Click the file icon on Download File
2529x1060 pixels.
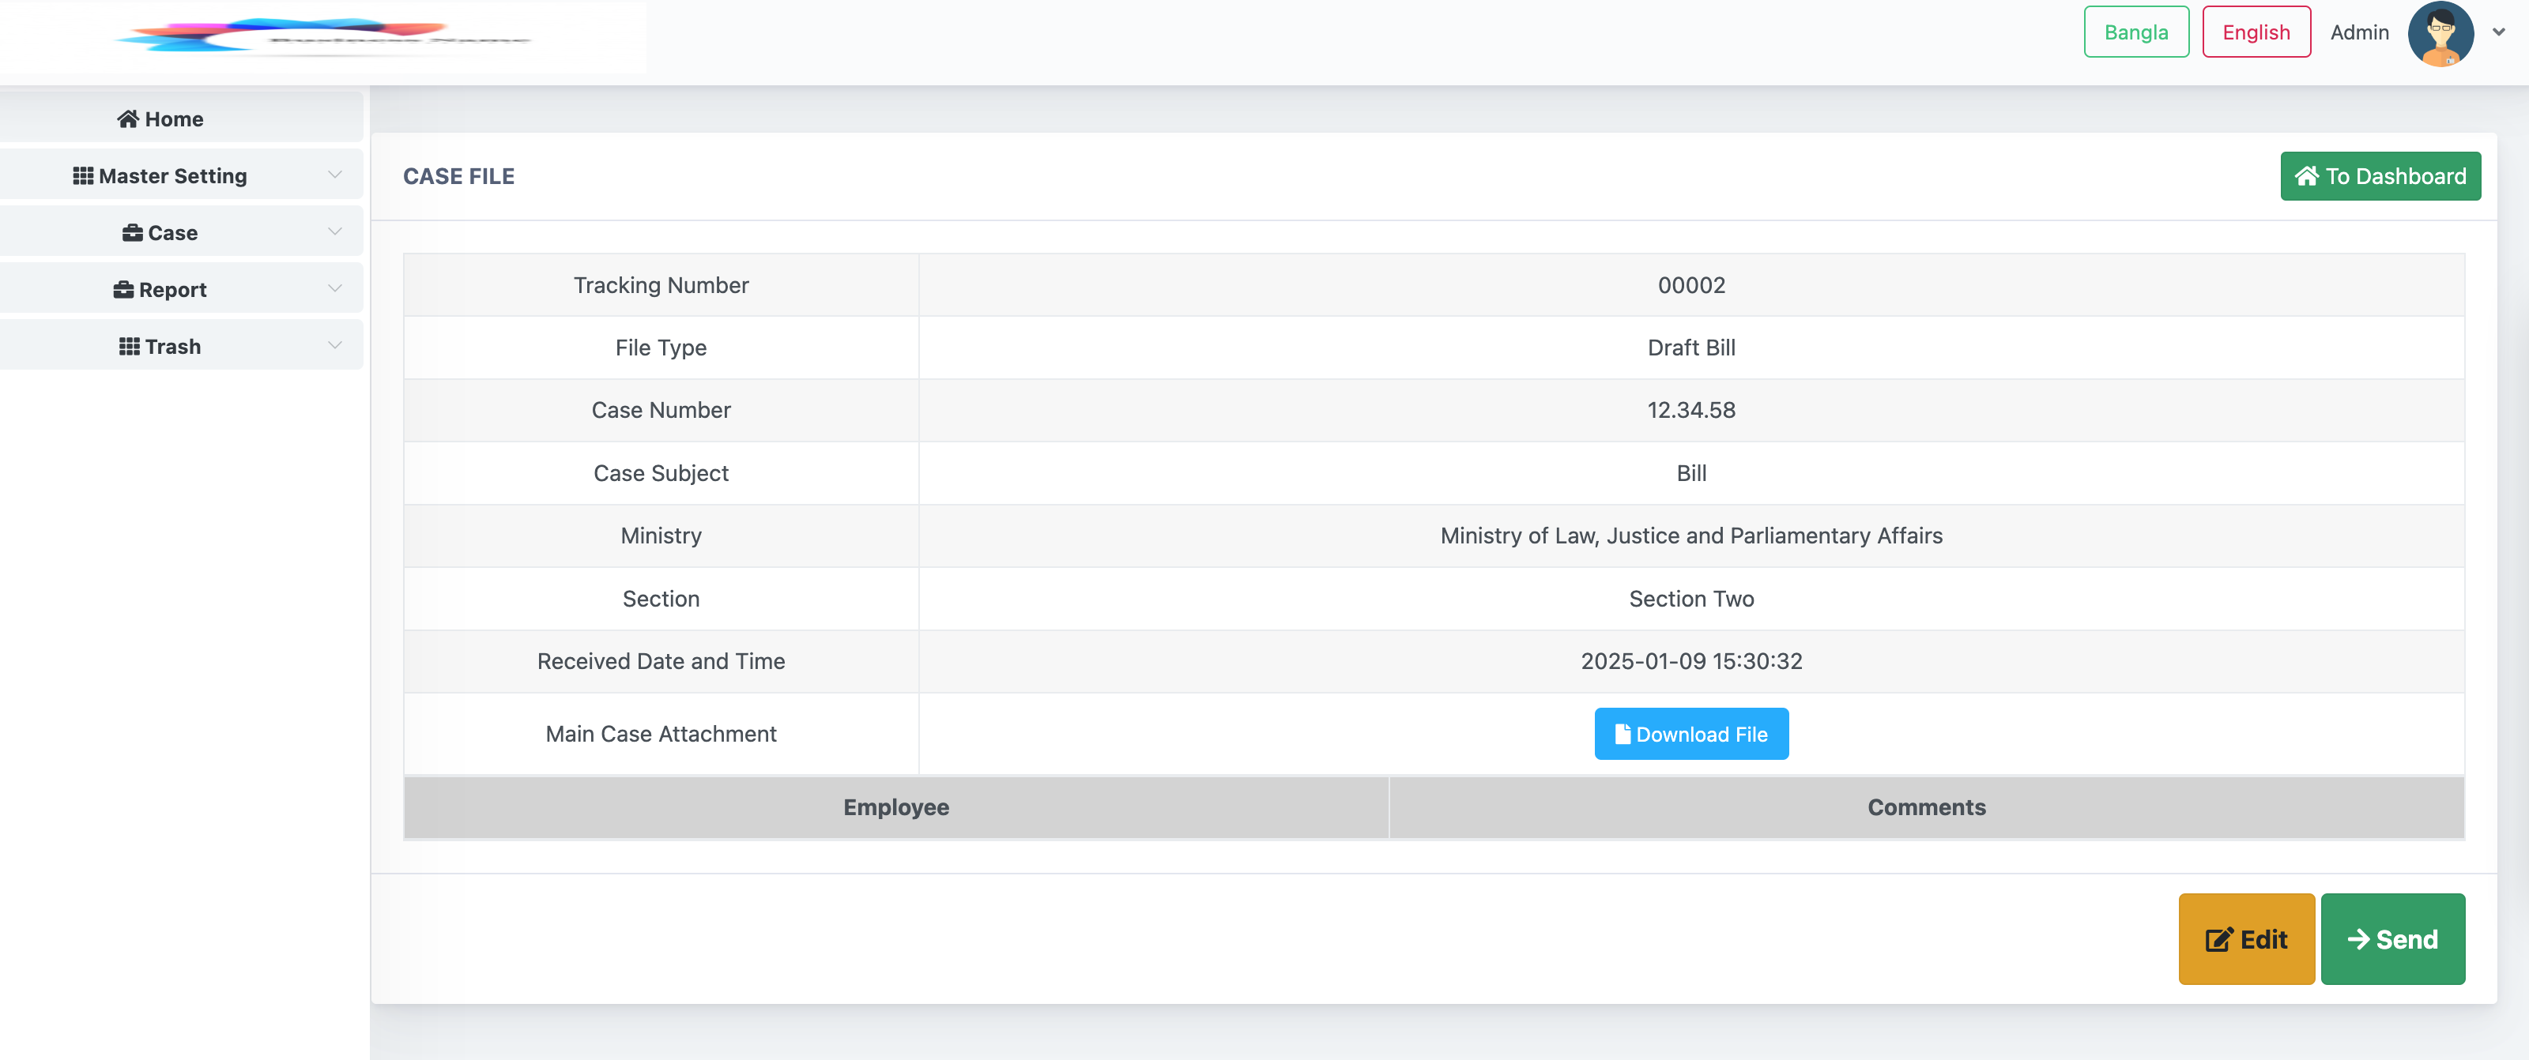(1623, 734)
